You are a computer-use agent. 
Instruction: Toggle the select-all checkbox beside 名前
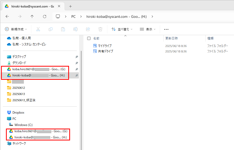89,38
